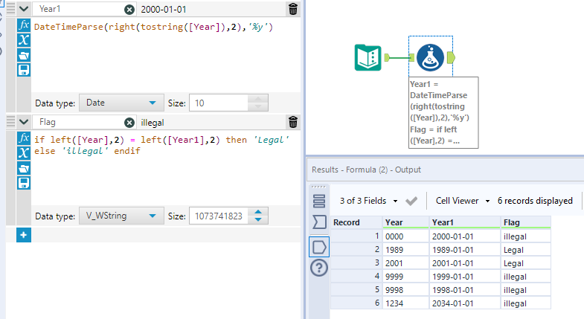
Task: Click the Results - Formula (2) - Output title
Action: coord(366,170)
